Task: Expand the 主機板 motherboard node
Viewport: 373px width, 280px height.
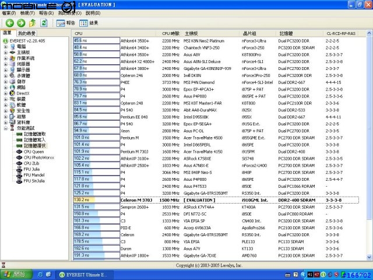Action: tap(5, 52)
